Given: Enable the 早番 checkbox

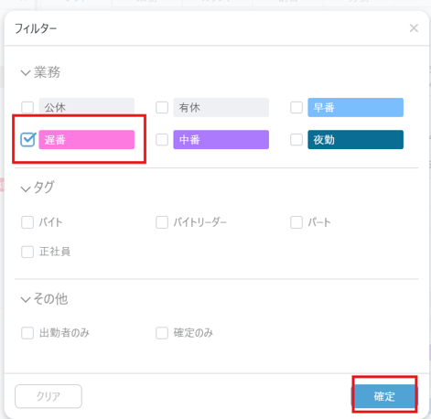Looking at the screenshot, I should (296, 107).
